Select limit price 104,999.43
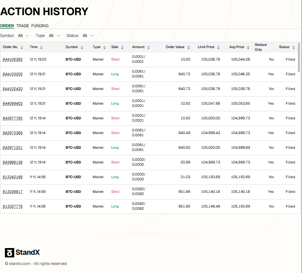 coord(210,133)
